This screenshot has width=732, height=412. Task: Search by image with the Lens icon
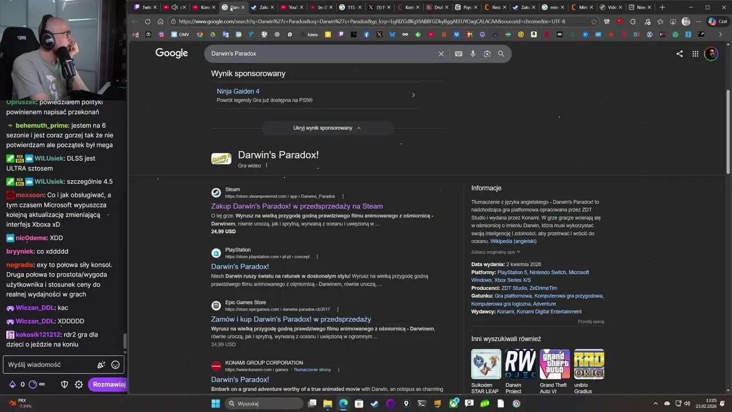click(487, 54)
